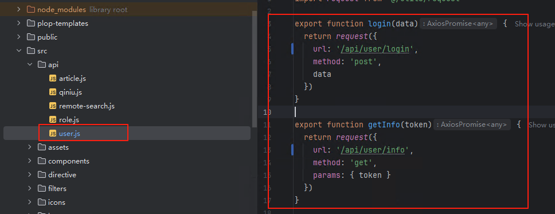The image size is (555, 214).
Task: Click the api folder icon
Action: point(42,65)
